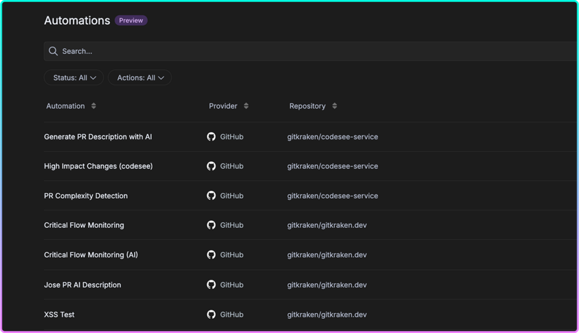Click the Automation column sort arrows

94,106
